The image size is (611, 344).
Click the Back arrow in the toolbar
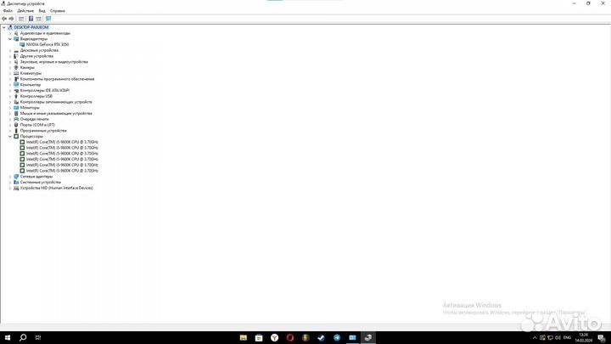(x=4, y=19)
